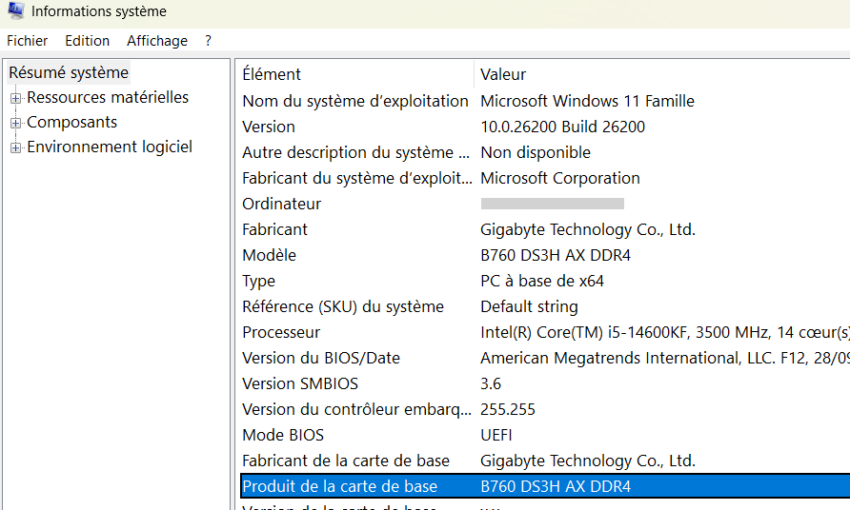Select the Ressources matérielles tree item
850x510 pixels.
tap(108, 97)
